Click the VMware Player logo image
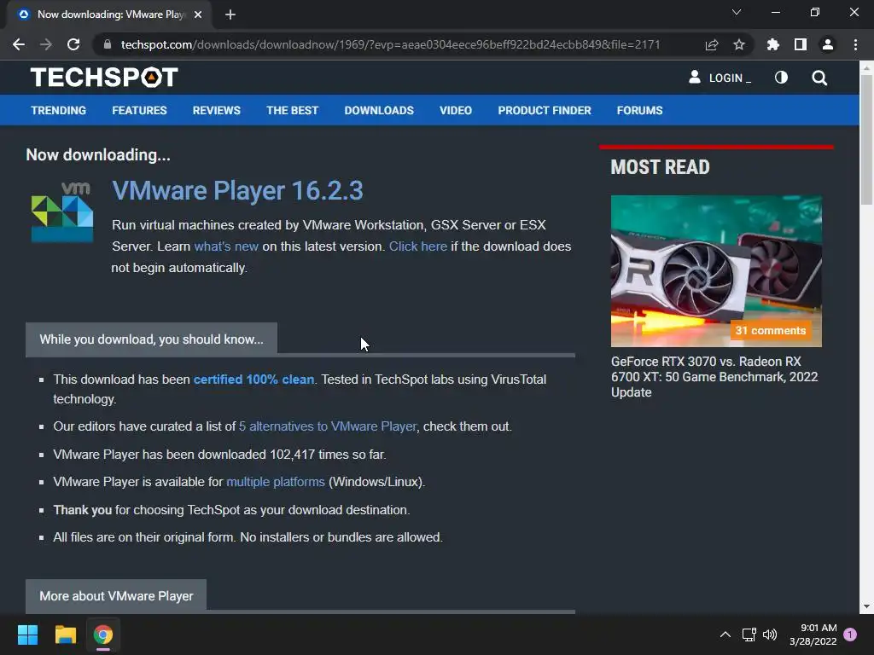The height and width of the screenshot is (655, 874). (x=61, y=212)
